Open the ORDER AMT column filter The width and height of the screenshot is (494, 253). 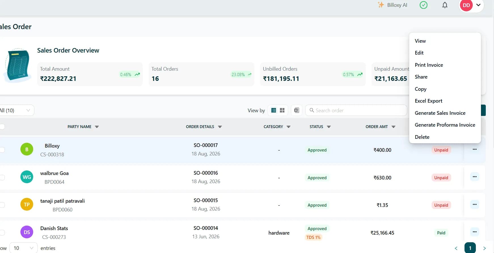click(x=393, y=127)
